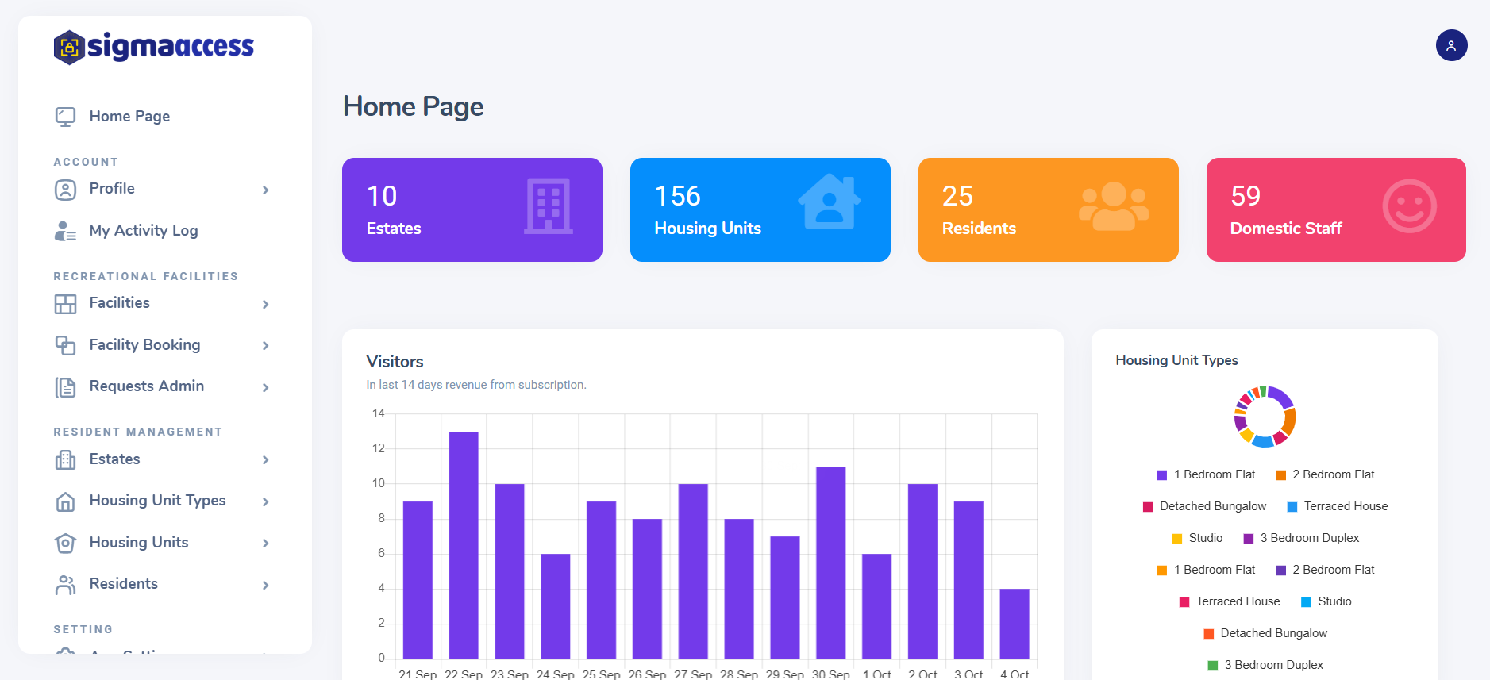
Task: Toggle the orange 2 Bedroom Flat legend swatch
Action: coord(1280,475)
